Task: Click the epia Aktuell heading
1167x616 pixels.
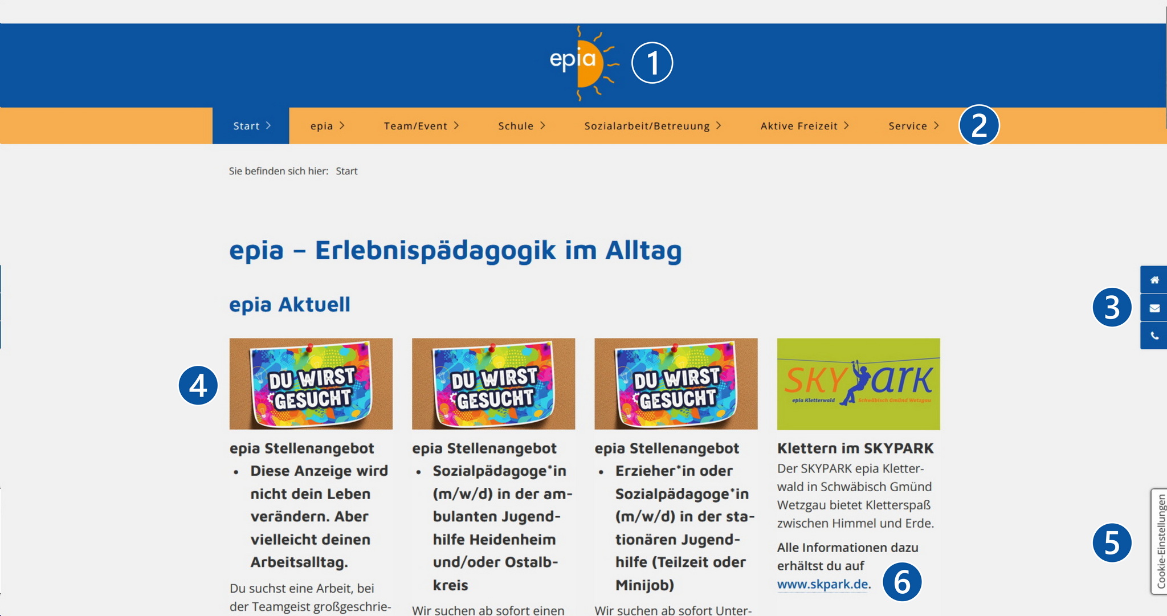Action: click(x=289, y=304)
